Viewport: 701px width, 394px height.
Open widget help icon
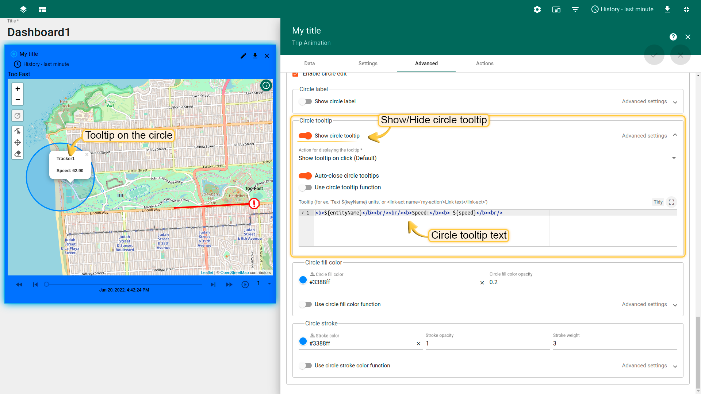click(x=673, y=37)
